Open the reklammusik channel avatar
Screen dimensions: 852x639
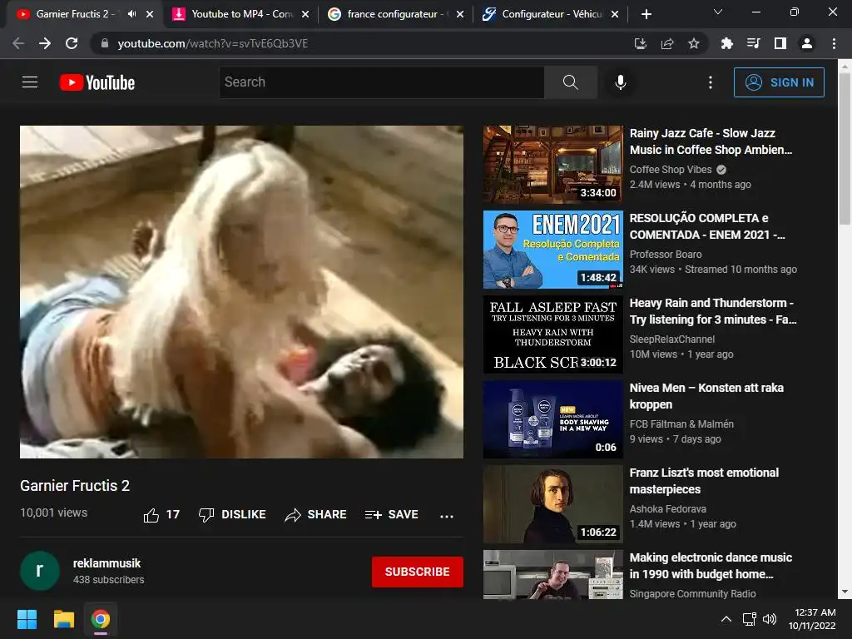[x=40, y=571]
